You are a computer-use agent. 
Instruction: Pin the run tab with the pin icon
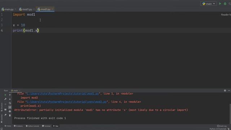point(5,115)
